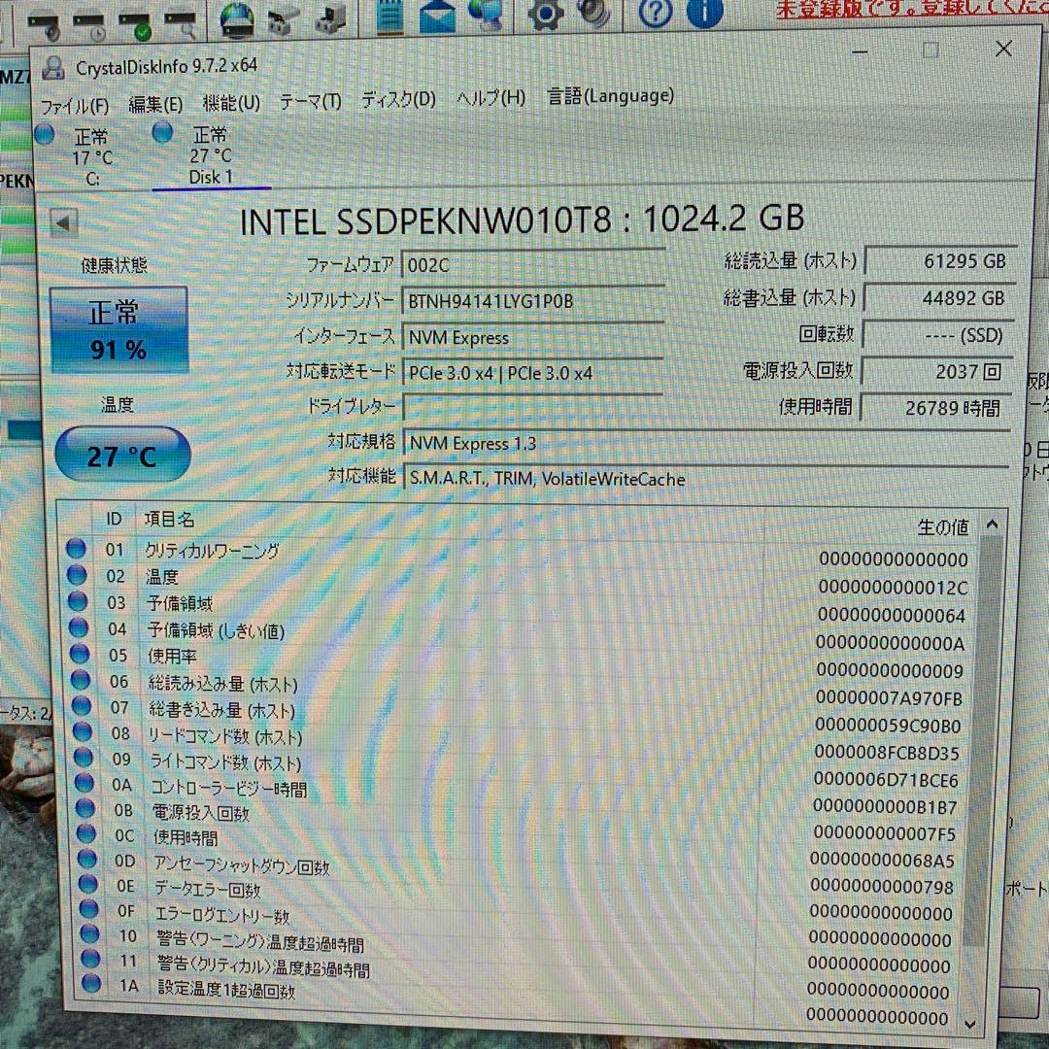Open the ディスク(D) menu

click(x=398, y=100)
